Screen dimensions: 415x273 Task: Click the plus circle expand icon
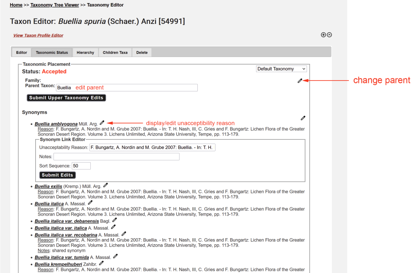tap(323, 35)
